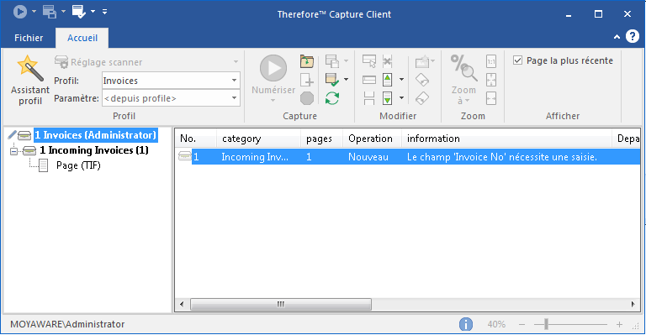This screenshot has height=335, width=646.
Task: Collapse the 1 Incoming Invoices tree node
Action: [13, 151]
